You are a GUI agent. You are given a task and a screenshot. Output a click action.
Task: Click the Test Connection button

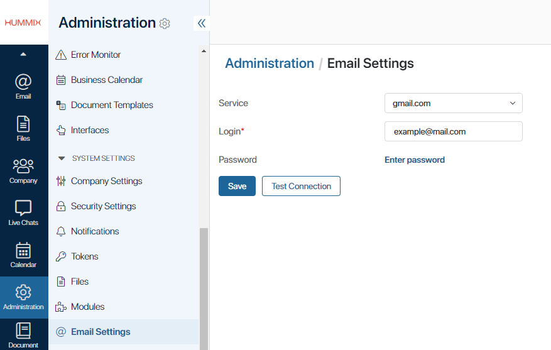click(301, 186)
